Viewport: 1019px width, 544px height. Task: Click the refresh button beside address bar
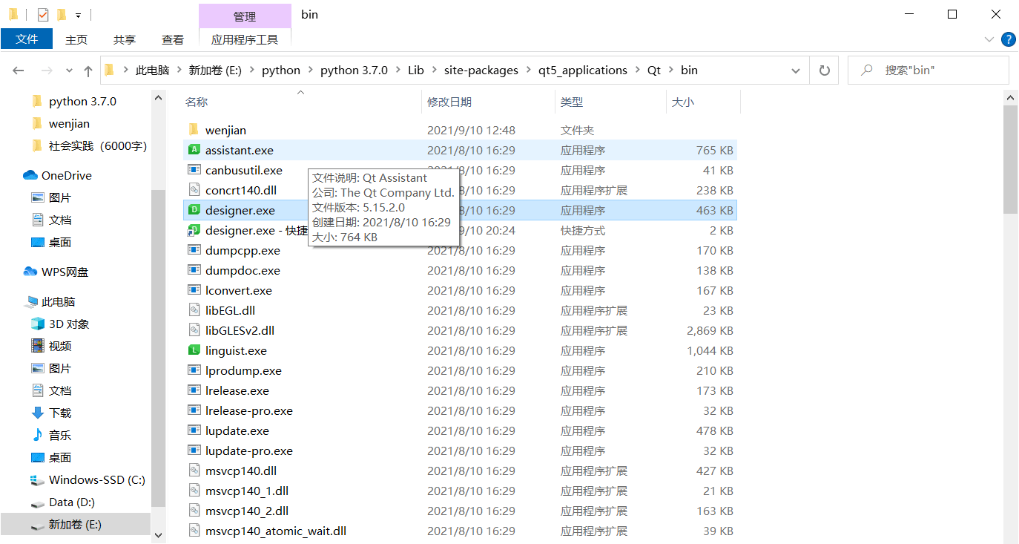[x=824, y=71]
